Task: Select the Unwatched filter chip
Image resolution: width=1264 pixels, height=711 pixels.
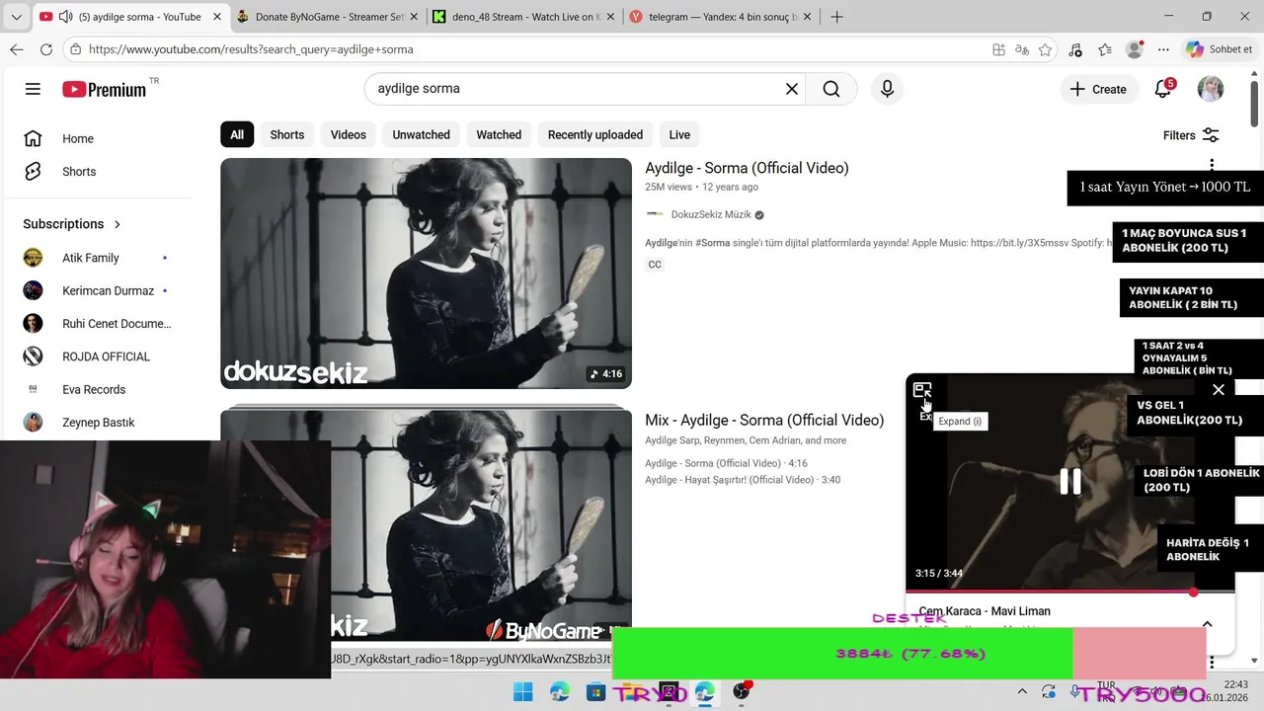Action: tap(421, 135)
